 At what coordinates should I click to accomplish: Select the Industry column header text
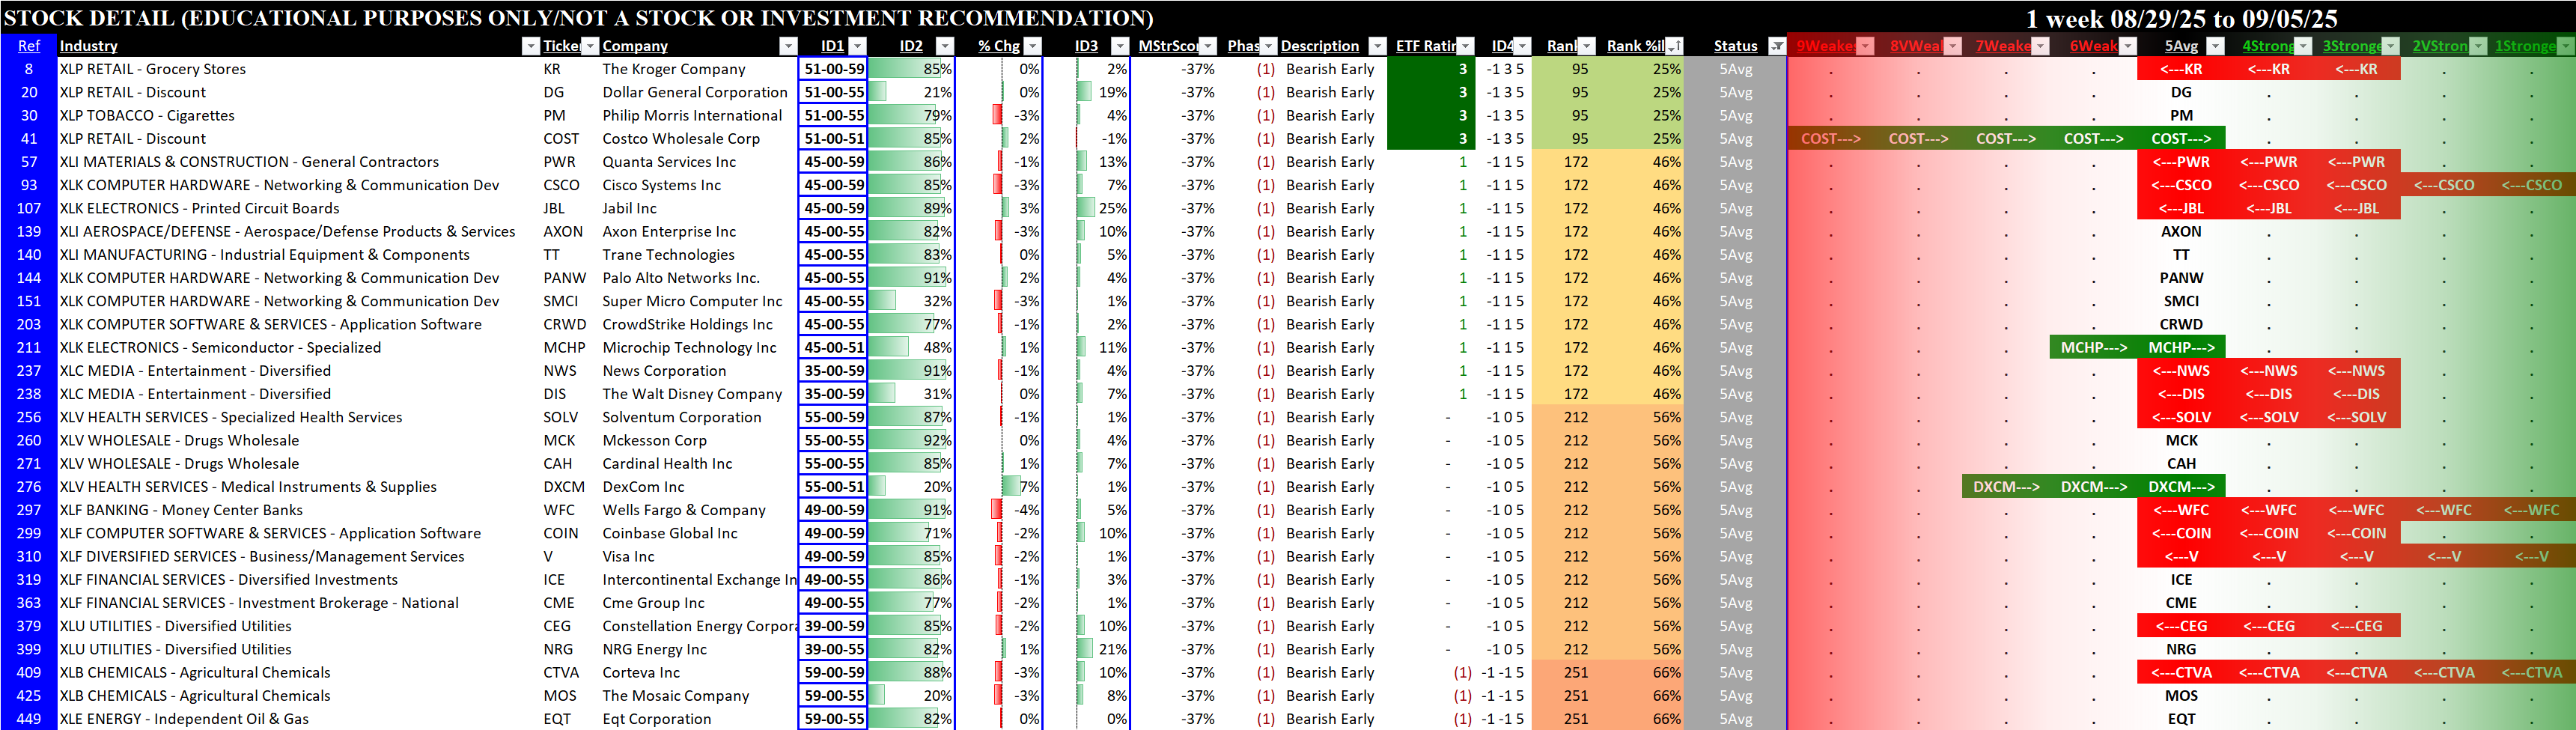[88, 46]
